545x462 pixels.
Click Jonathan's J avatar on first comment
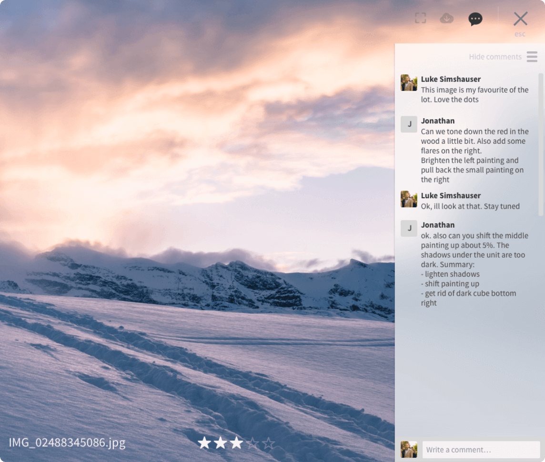409,124
